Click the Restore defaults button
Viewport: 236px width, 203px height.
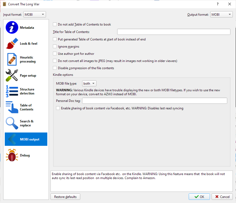click(65, 197)
